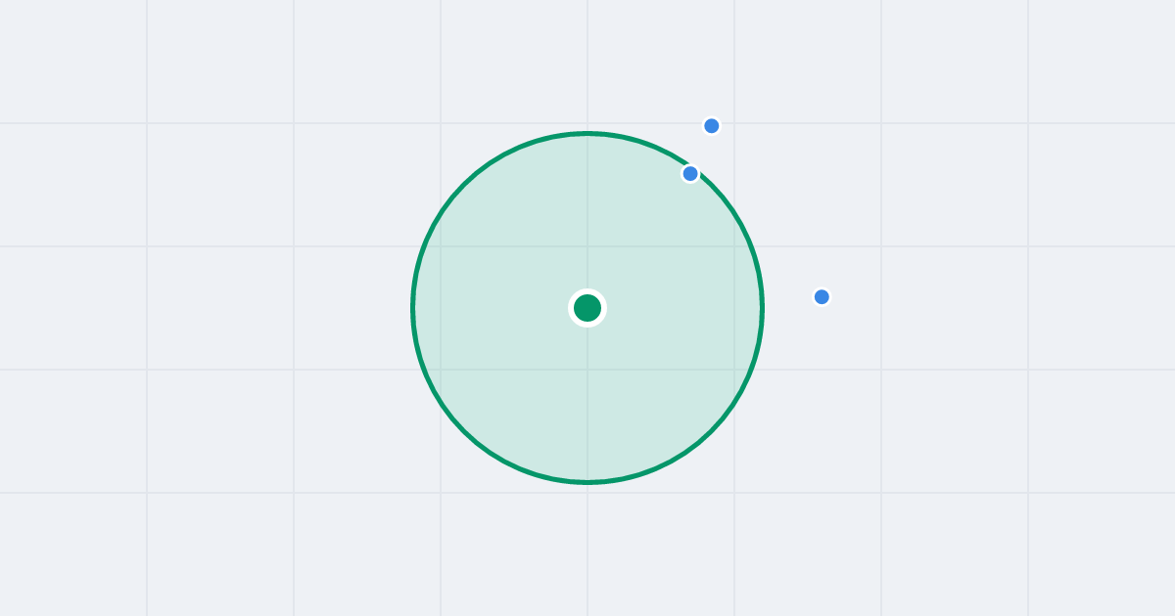Click the inside-circle grid intersection nearest the edge dot

(734, 246)
